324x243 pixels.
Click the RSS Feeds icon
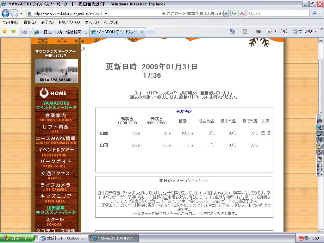click(x=245, y=32)
